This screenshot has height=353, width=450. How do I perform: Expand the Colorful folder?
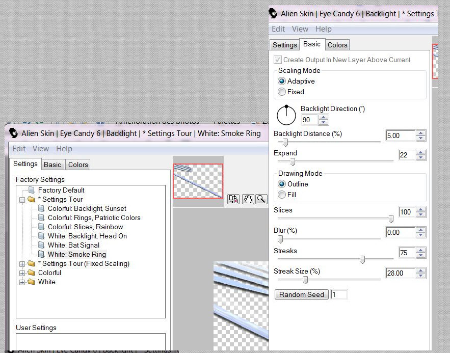coord(22,273)
